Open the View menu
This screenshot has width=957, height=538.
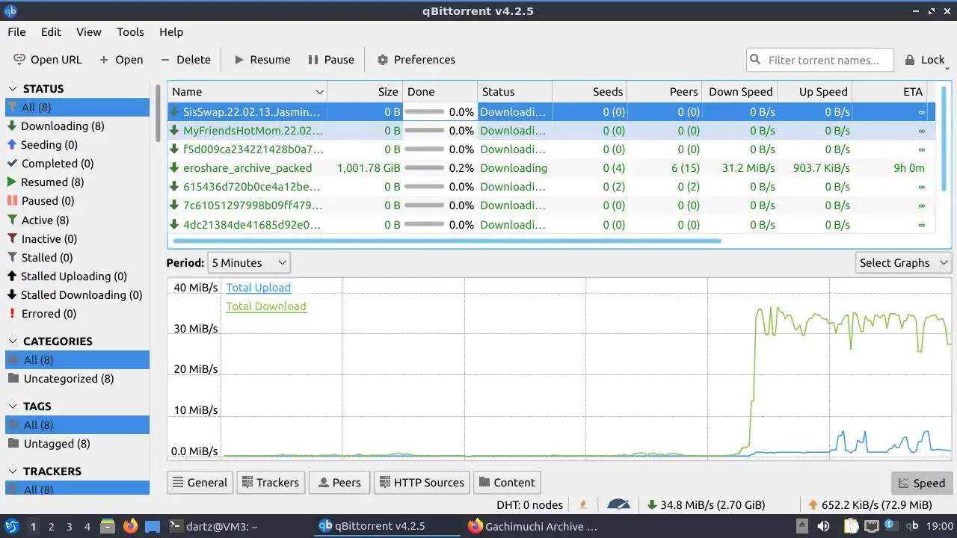click(x=89, y=32)
